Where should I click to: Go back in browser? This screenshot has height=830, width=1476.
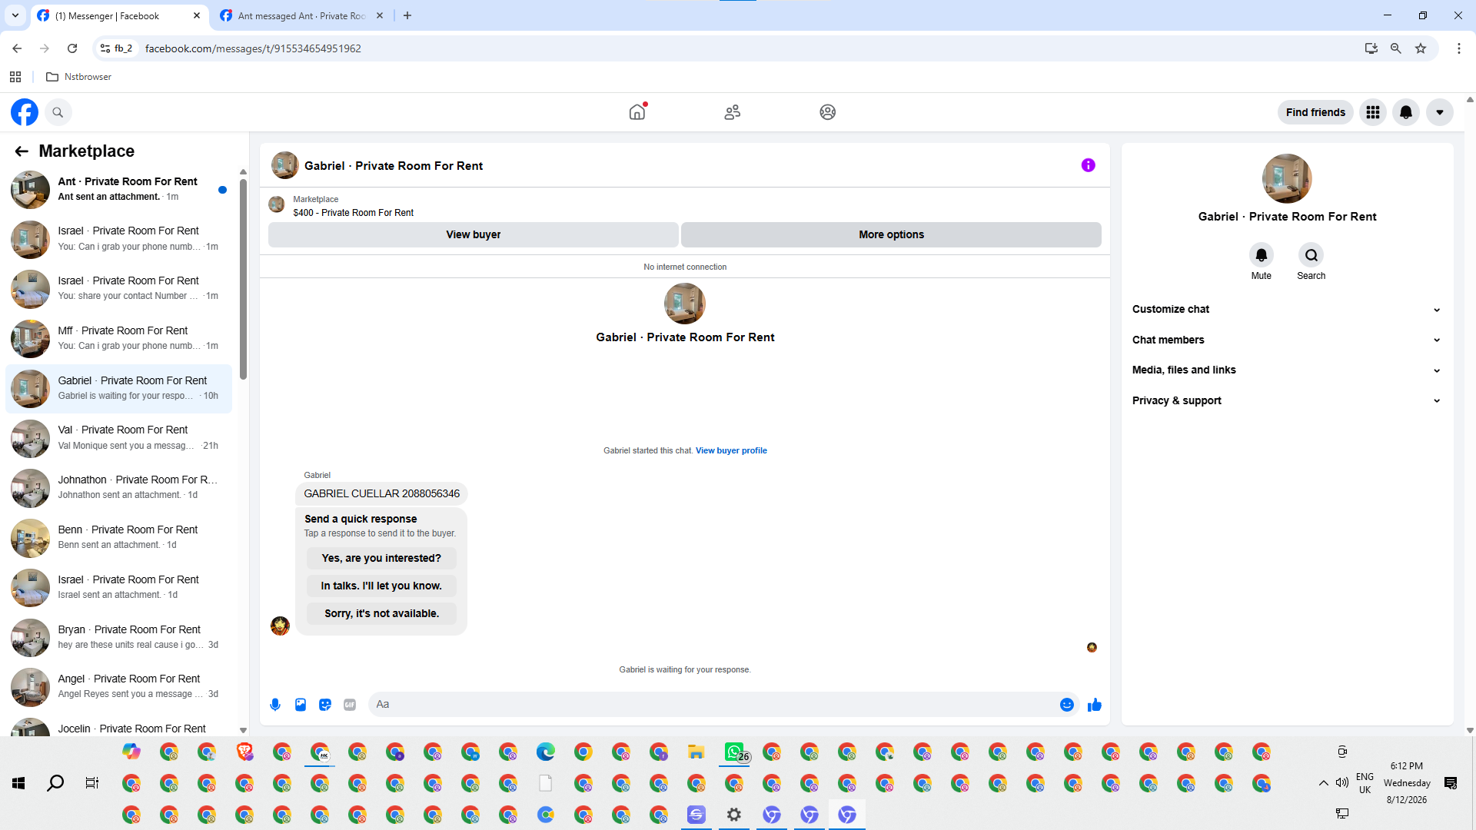(x=17, y=48)
